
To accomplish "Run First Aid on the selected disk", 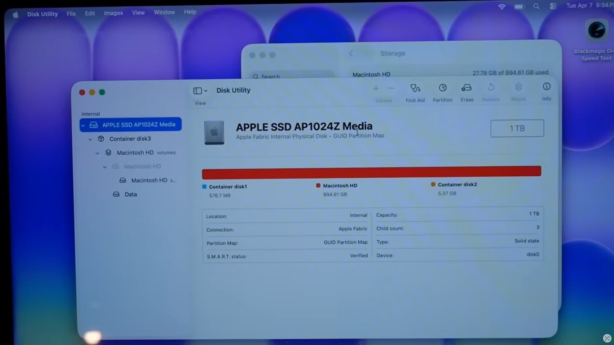I will (415, 92).
